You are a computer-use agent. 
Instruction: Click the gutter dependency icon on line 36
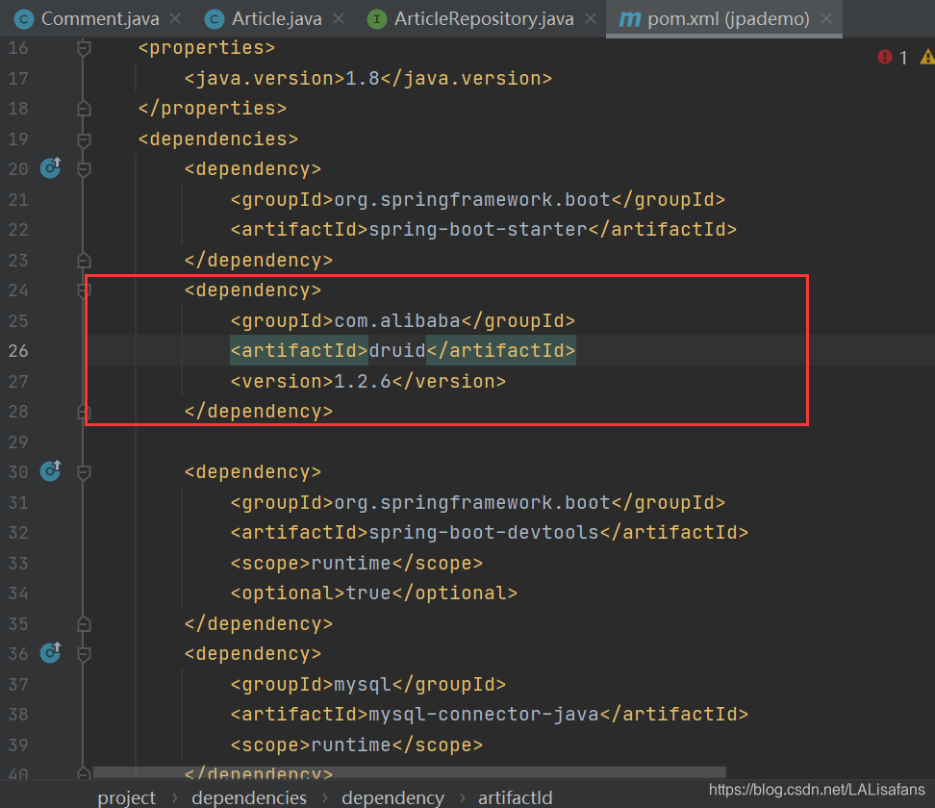coord(51,653)
